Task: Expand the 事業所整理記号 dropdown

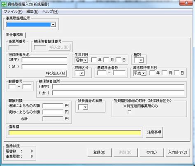Action: point(53,25)
